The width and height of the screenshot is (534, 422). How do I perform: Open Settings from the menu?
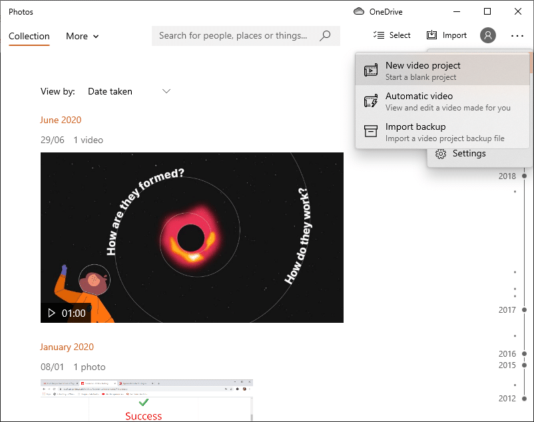[x=479, y=154]
